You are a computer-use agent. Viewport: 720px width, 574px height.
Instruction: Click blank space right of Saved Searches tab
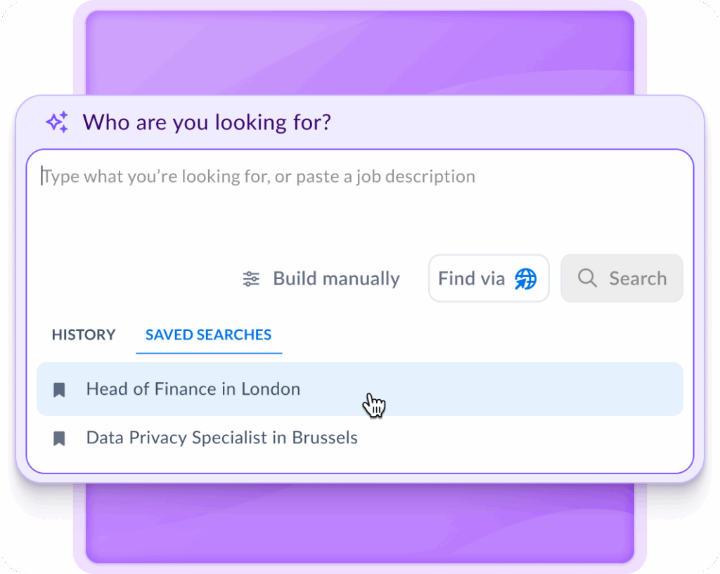(478, 335)
